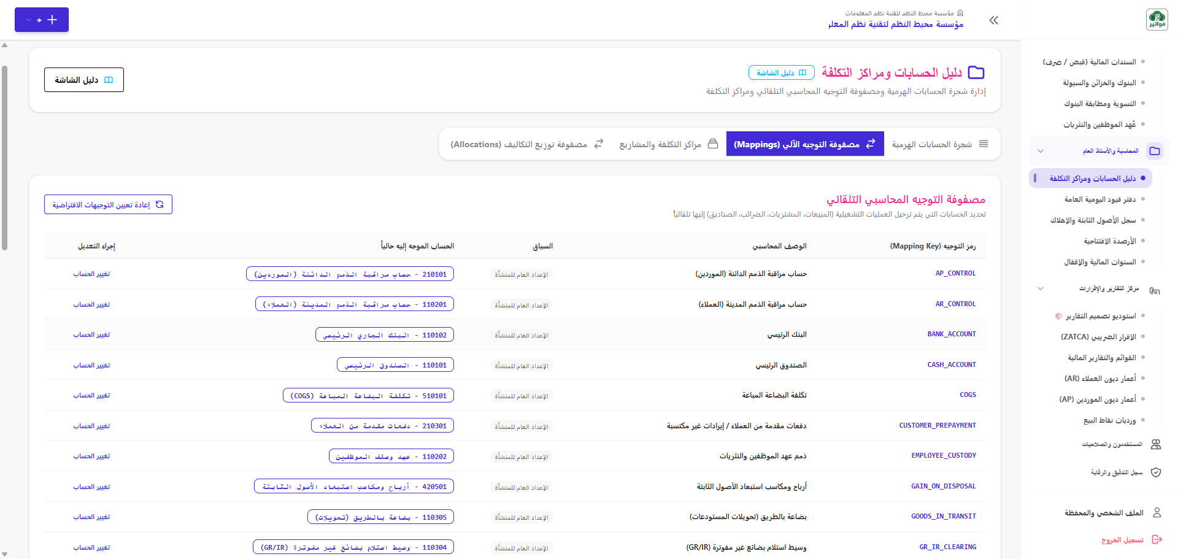This screenshot has height=559, width=1178.
Task: Click the CUSTOMER_PREPAYMENT mapping key
Action: click(937, 425)
